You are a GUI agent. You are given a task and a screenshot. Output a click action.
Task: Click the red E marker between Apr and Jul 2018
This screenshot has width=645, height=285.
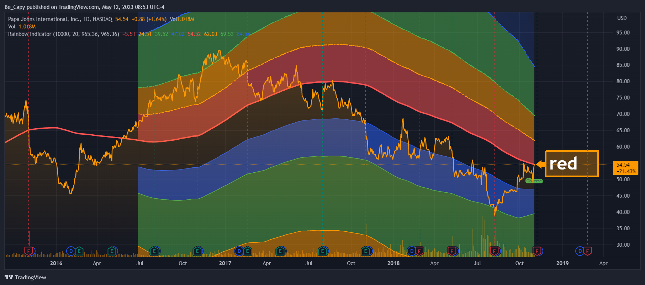tap(452, 251)
